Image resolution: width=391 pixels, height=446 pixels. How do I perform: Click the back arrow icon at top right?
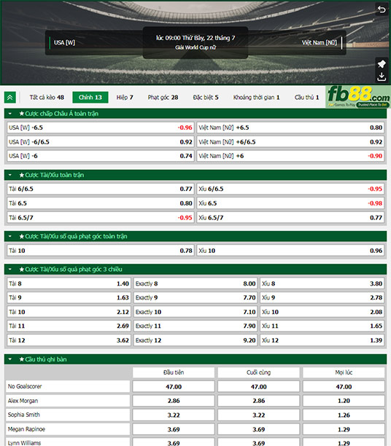(382, 9)
